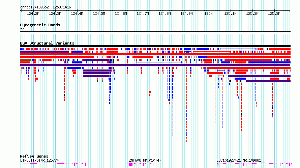Click the 125.2M ruler label
Image resolution: width=300 pixels, height=168 pixels.
pos(252,13)
